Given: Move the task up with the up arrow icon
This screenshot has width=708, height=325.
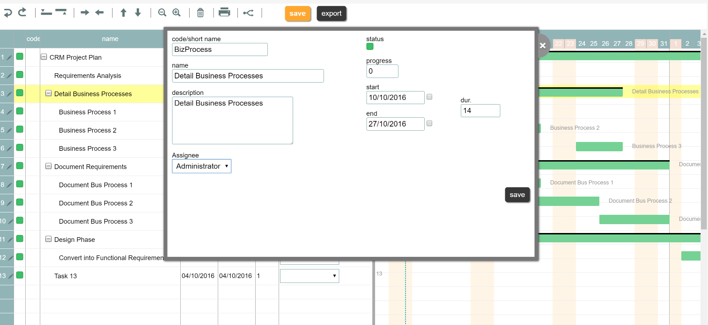Looking at the screenshot, I should [124, 13].
